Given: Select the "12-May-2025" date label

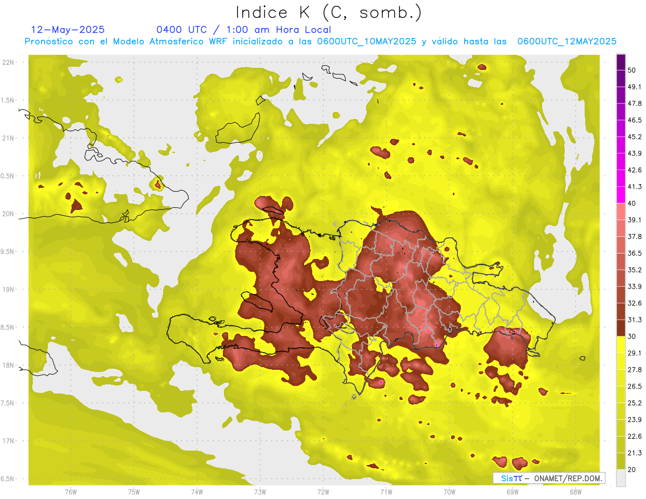Looking at the screenshot, I should [x=68, y=30].
